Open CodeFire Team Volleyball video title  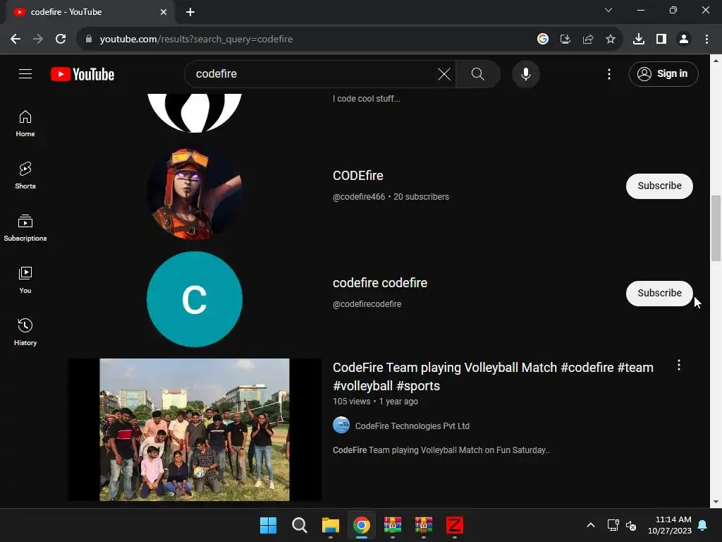(x=493, y=377)
